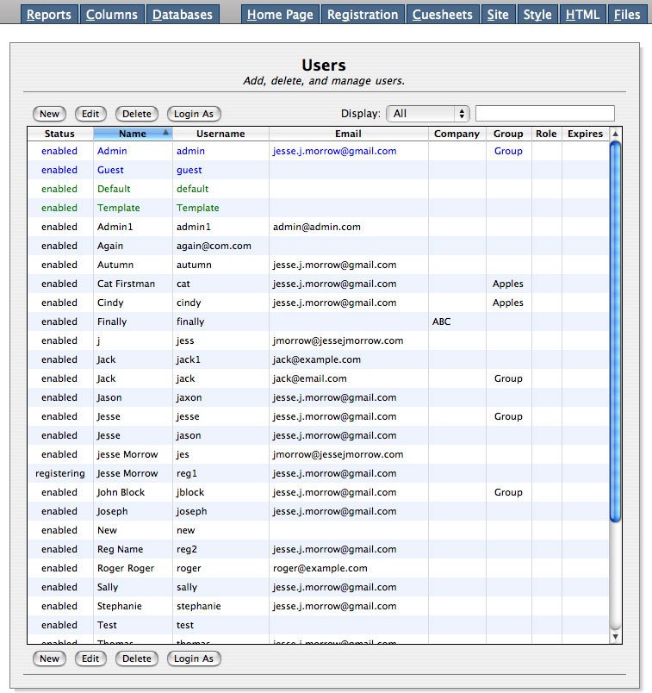This screenshot has height=693, width=652.
Task: Switch to the Cuesheets tab
Action: tap(443, 15)
